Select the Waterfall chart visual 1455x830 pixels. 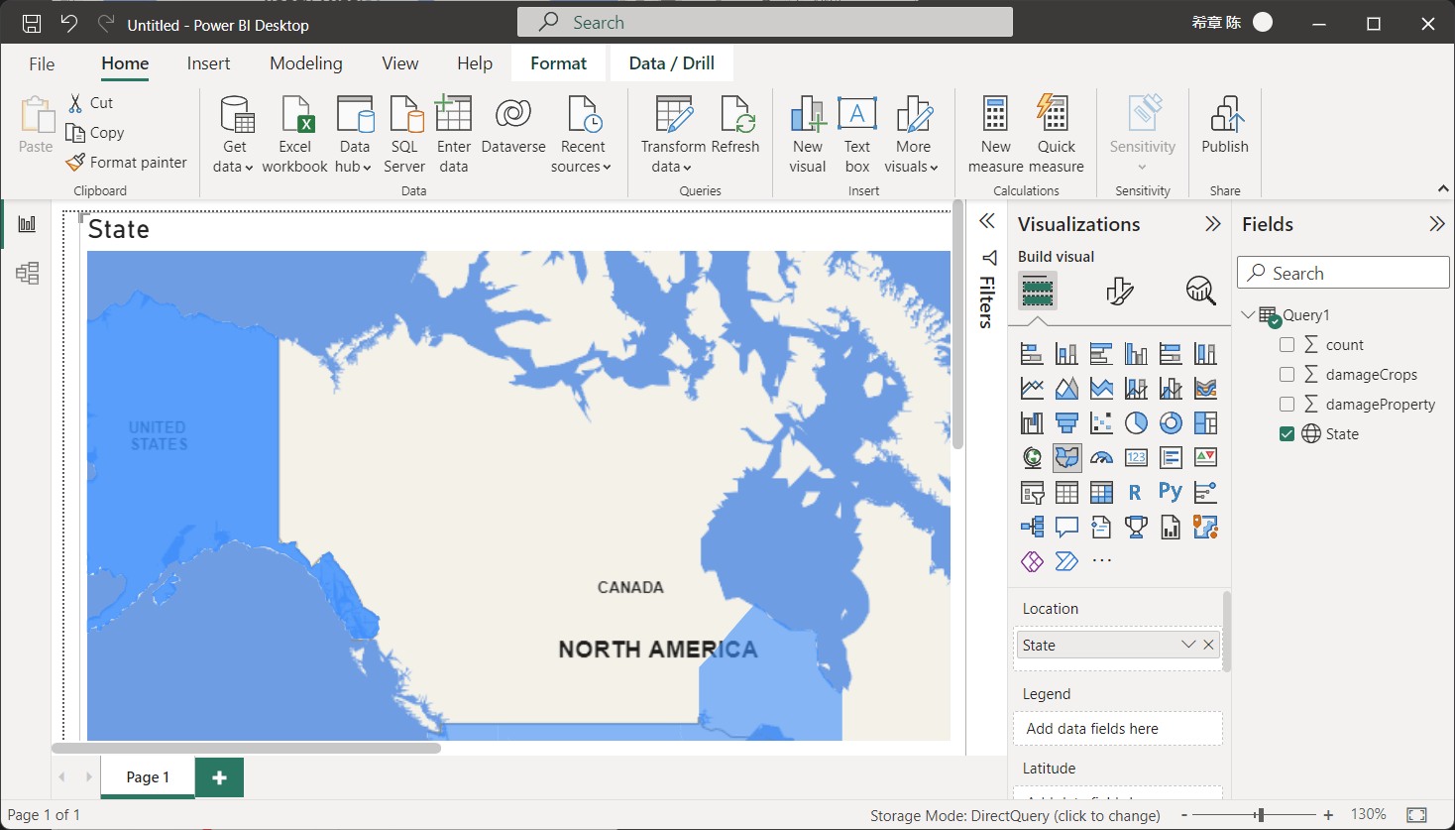pyautogui.click(x=1032, y=423)
